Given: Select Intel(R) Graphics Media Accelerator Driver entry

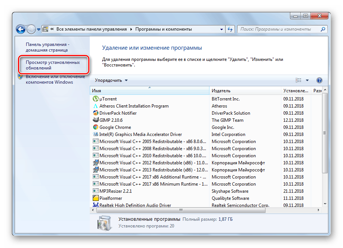Looking at the screenshot, I should click(x=141, y=134).
